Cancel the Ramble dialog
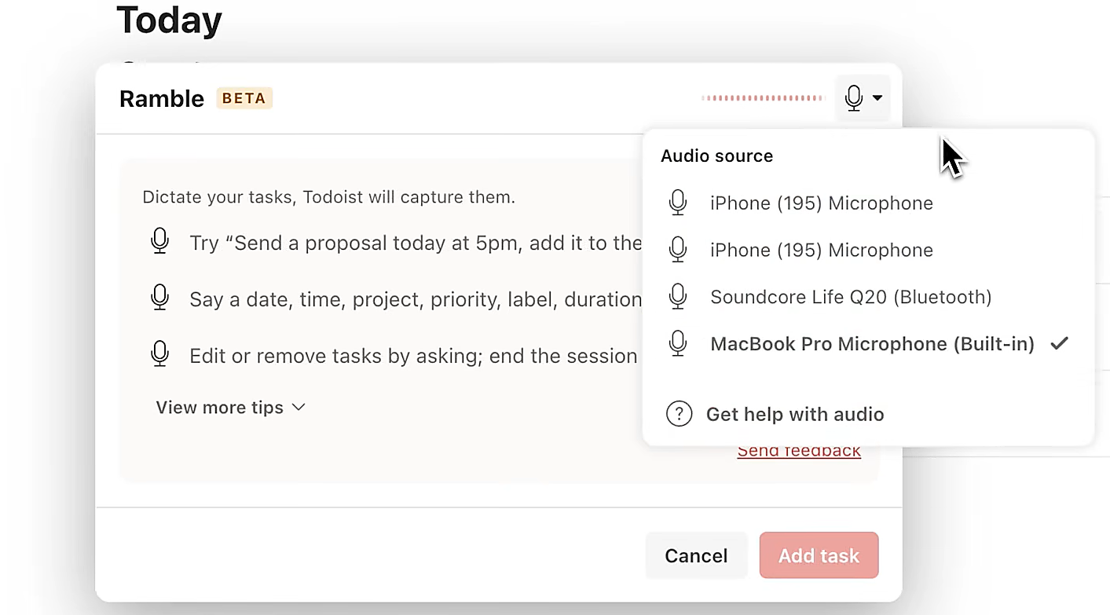Image resolution: width=1110 pixels, height=615 pixels. coord(696,556)
